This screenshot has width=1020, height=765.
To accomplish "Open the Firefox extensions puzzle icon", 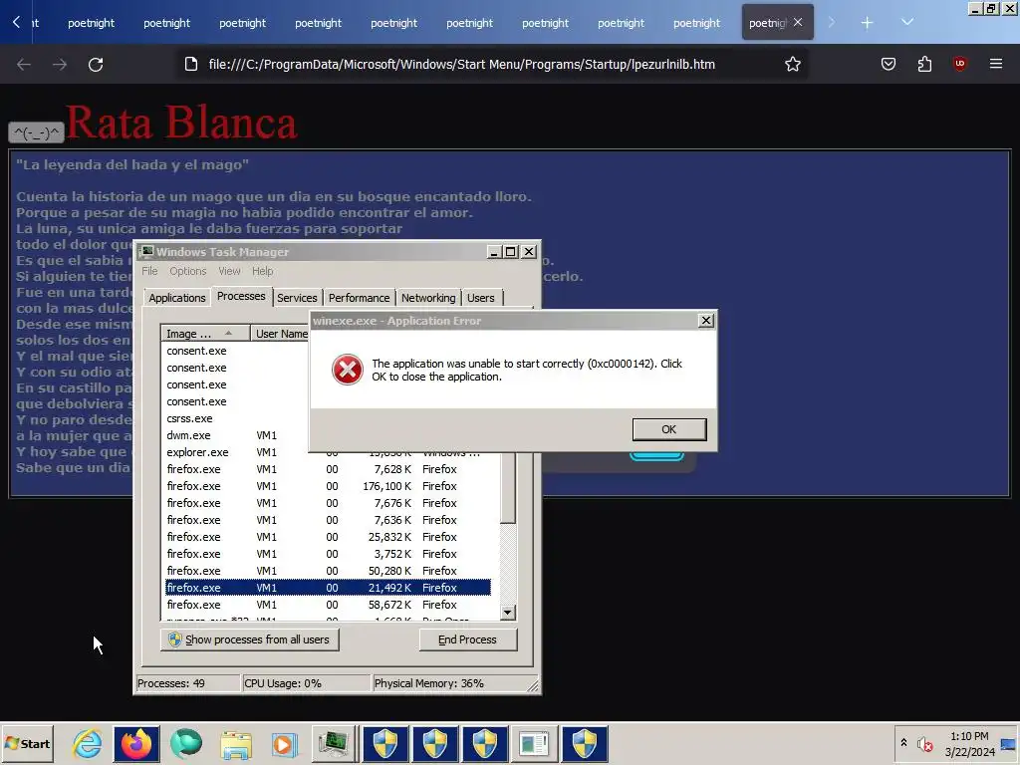I will coord(924,64).
